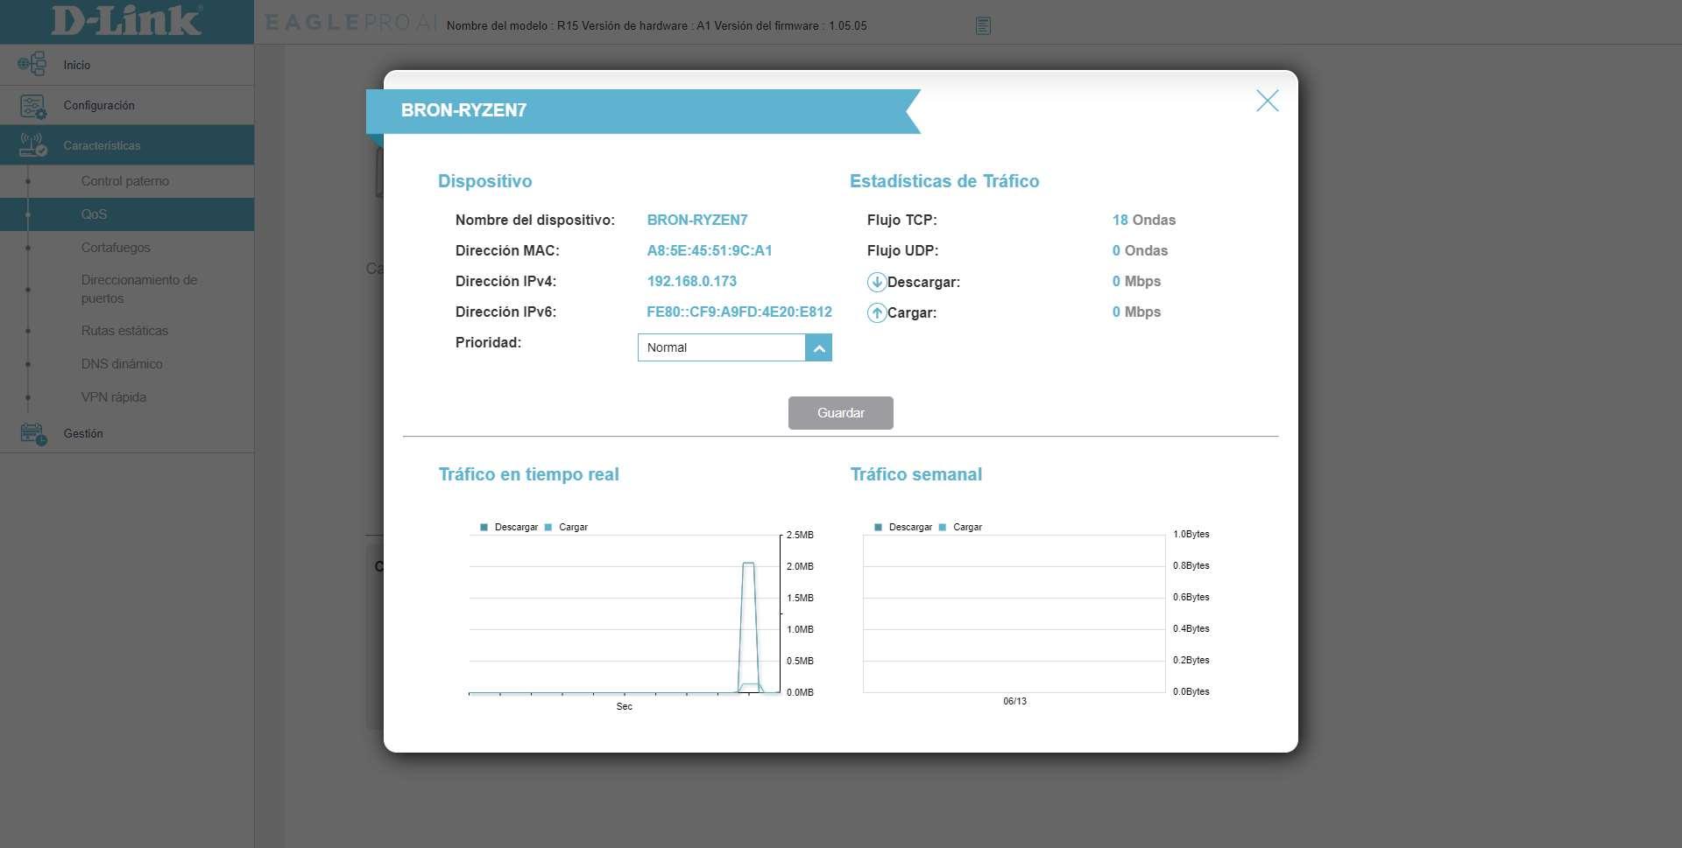This screenshot has height=848, width=1682.
Task: Toggle Descargar legend in real-time traffic chart
Action: (x=509, y=527)
